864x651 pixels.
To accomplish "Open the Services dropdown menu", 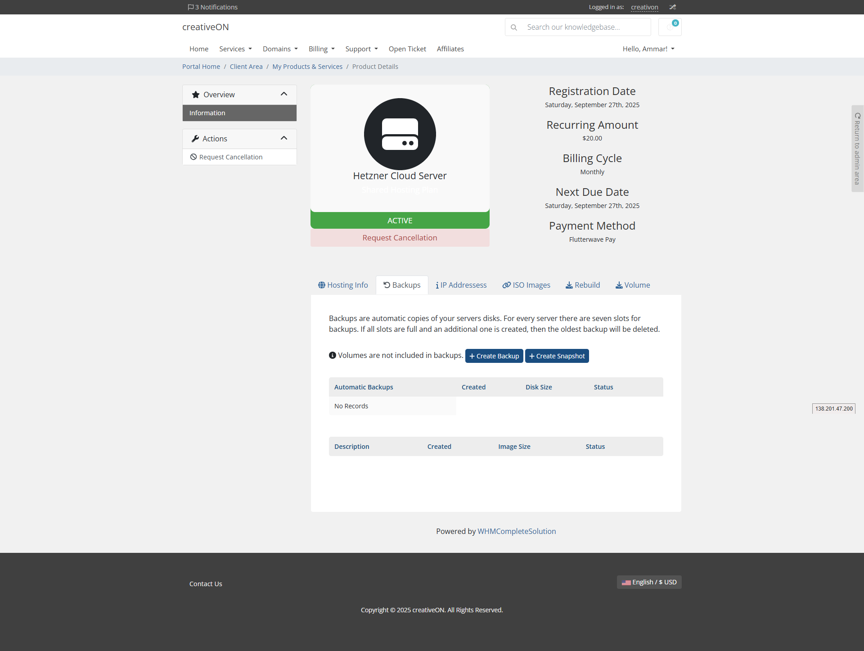I will tap(235, 49).
